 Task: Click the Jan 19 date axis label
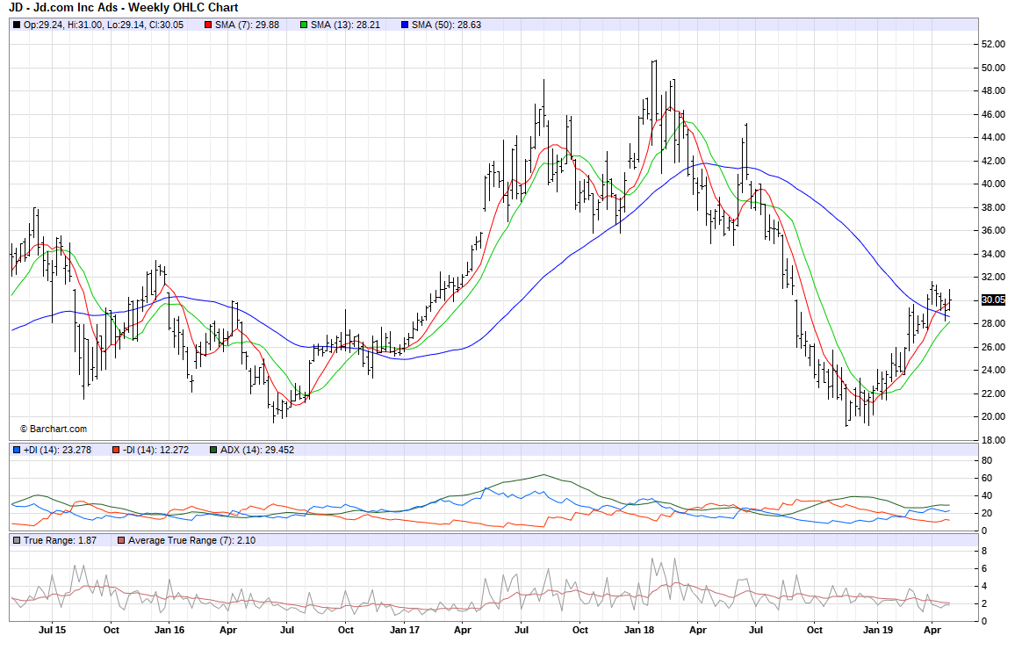878,630
